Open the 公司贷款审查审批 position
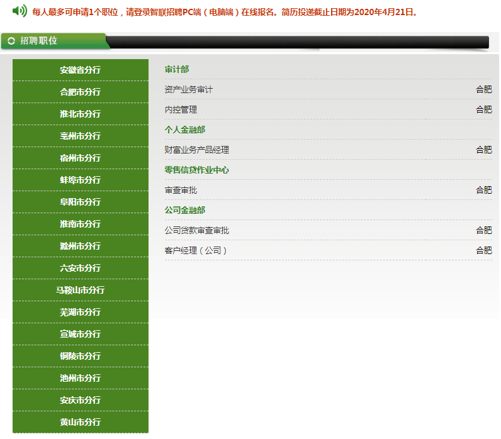The image size is (501, 439). pyautogui.click(x=197, y=230)
